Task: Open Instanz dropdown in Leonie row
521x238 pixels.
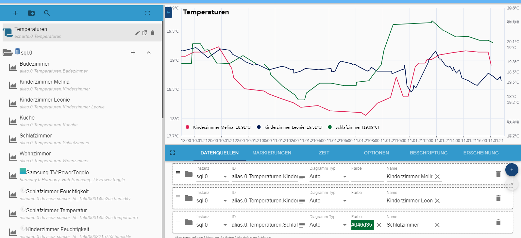Action: (212, 201)
